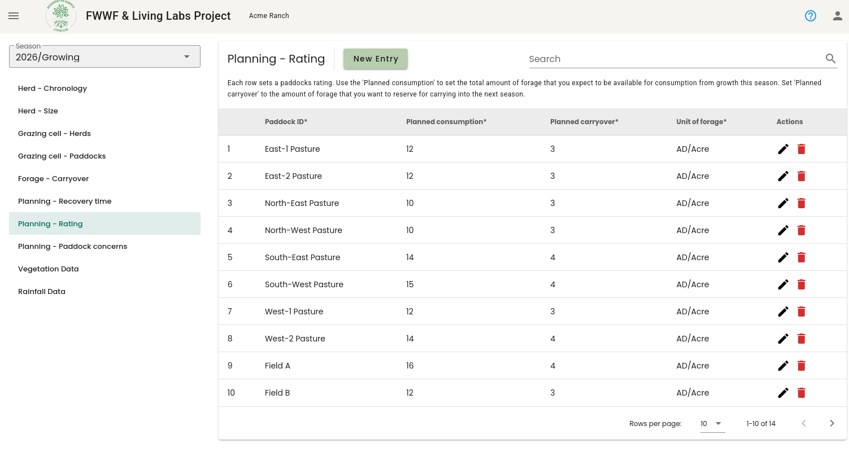Open the user account icon
Screen dimensions: 849x465
click(x=838, y=16)
